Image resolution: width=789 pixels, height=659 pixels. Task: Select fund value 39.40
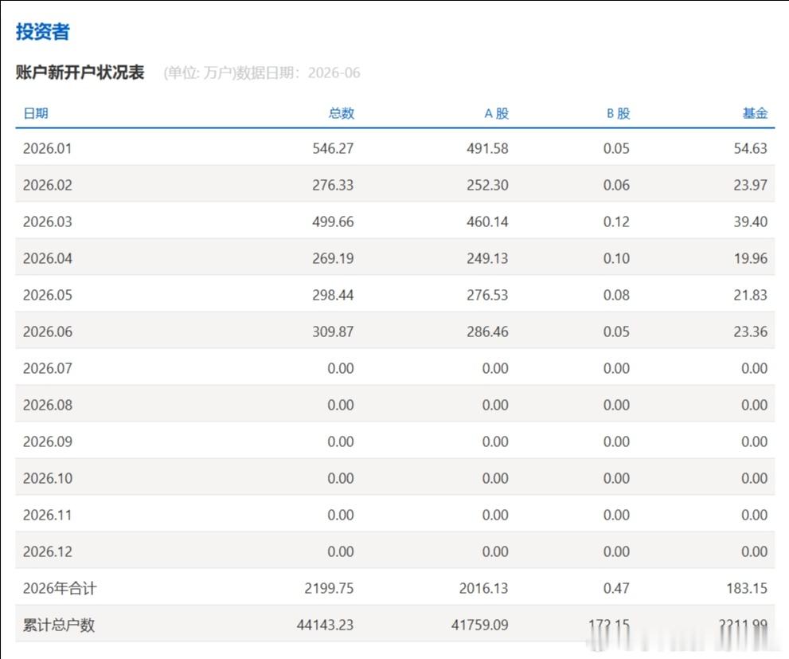(750, 222)
